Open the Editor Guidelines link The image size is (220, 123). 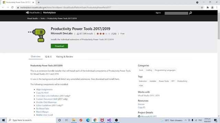pos(44,106)
